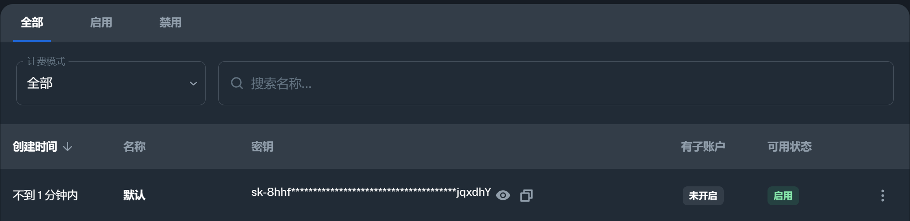The image size is (910, 221).
Task: Expand the 计费模式 dropdown chevron
Action: coord(193,83)
